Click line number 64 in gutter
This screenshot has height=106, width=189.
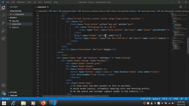tap(38, 58)
